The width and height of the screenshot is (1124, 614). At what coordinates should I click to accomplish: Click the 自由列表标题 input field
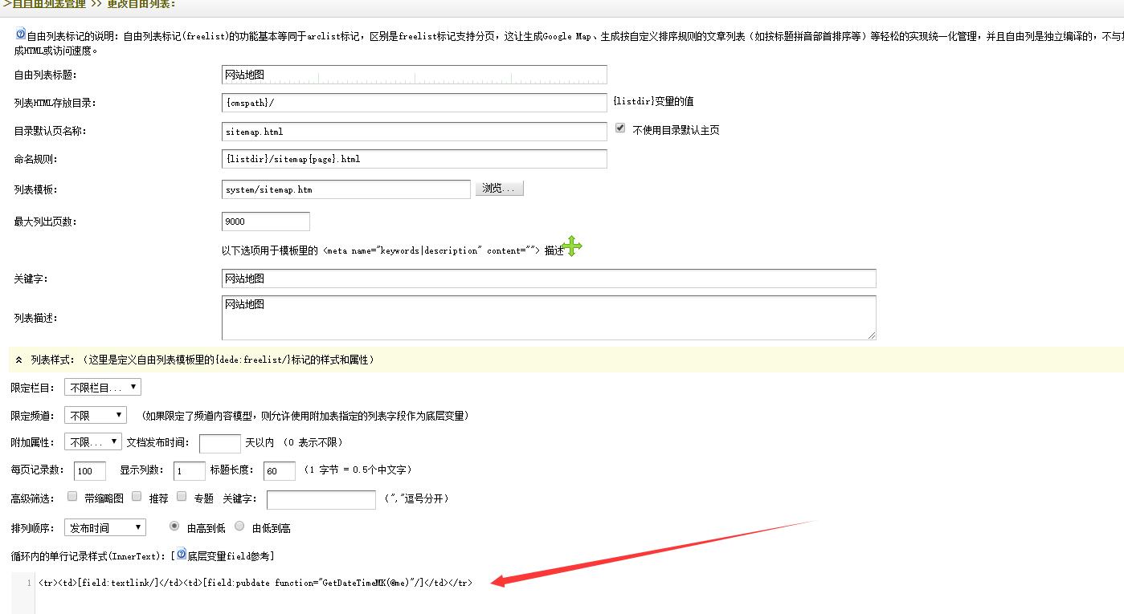414,75
